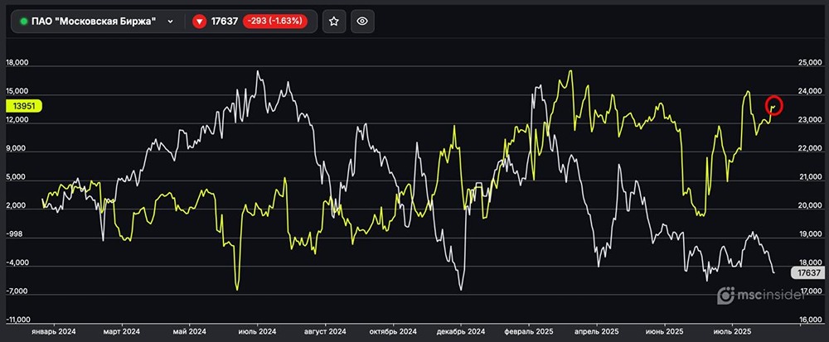Viewport: 829px width, 342px height.
Task: Click the июль 2024 date axis label
Action: [x=257, y=332]
